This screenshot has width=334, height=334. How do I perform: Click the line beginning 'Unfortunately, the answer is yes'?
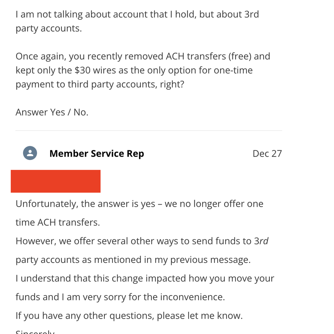[x=140, y=204]
